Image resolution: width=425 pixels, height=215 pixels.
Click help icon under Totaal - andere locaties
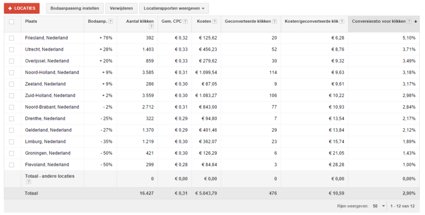coord(28,182)
